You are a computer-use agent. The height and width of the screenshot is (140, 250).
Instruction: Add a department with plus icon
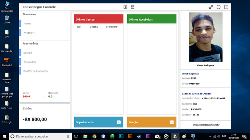119,122
